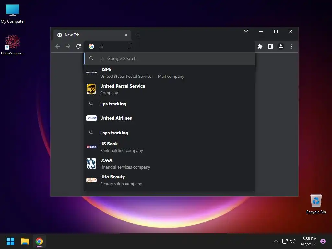Viewport: 332px width, 249px height.
Task: Open the Extensions puzzle icon
Action: 260,46
